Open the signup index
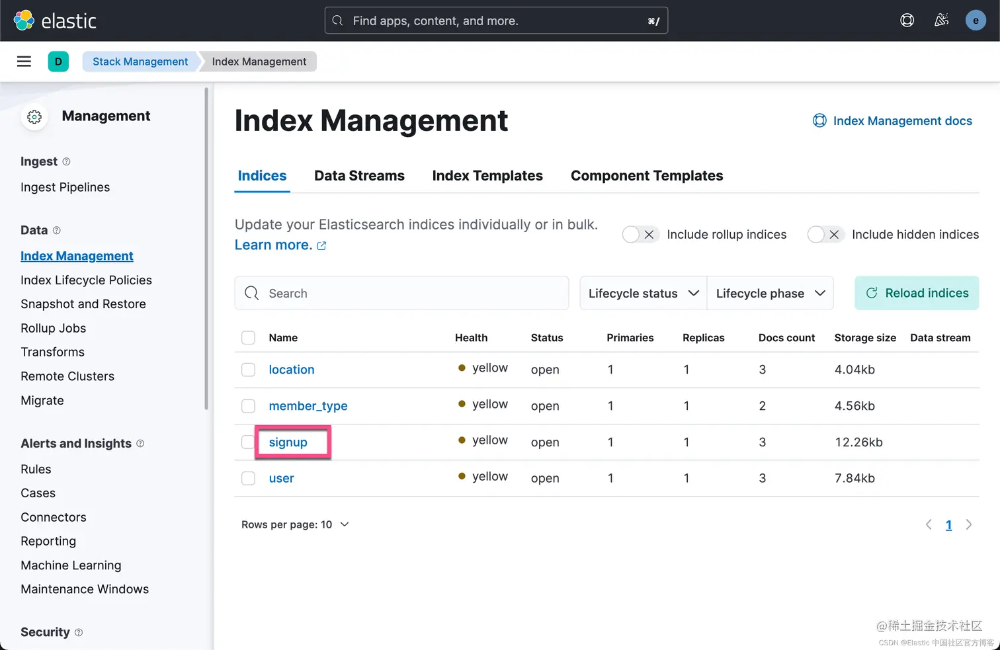The height and width of the screenshot is (650, 1000). tap(288, 442)
